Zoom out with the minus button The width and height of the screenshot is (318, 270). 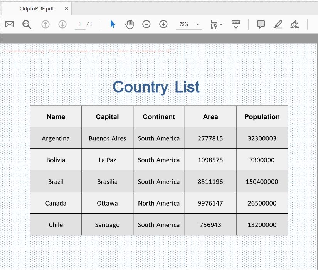coord(146,24)
